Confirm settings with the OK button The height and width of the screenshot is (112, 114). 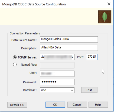coord(55,105)
